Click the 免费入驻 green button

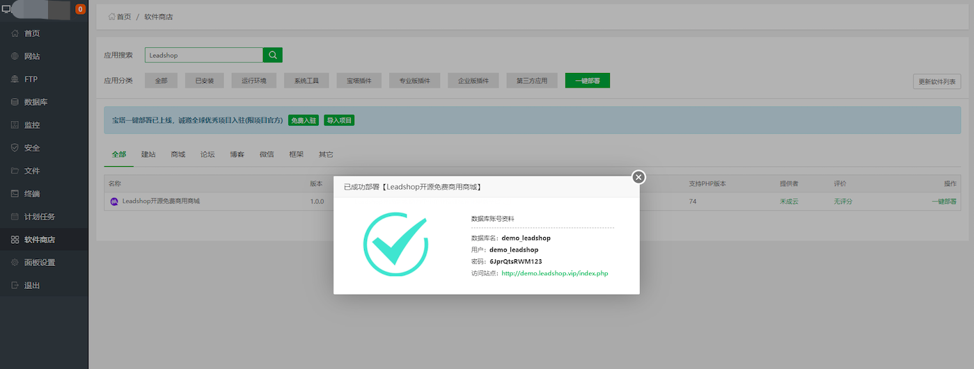click(304, 120)
